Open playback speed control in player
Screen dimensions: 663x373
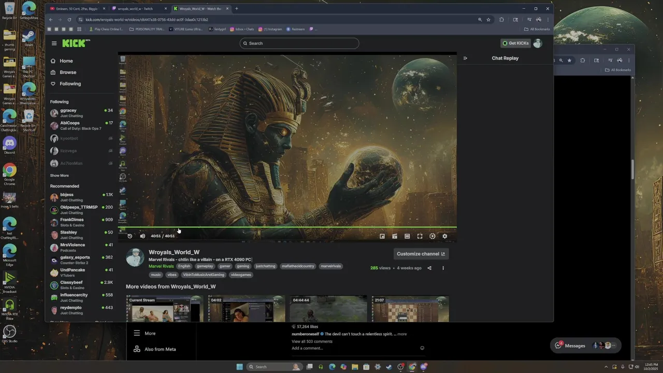pos(432,236)
